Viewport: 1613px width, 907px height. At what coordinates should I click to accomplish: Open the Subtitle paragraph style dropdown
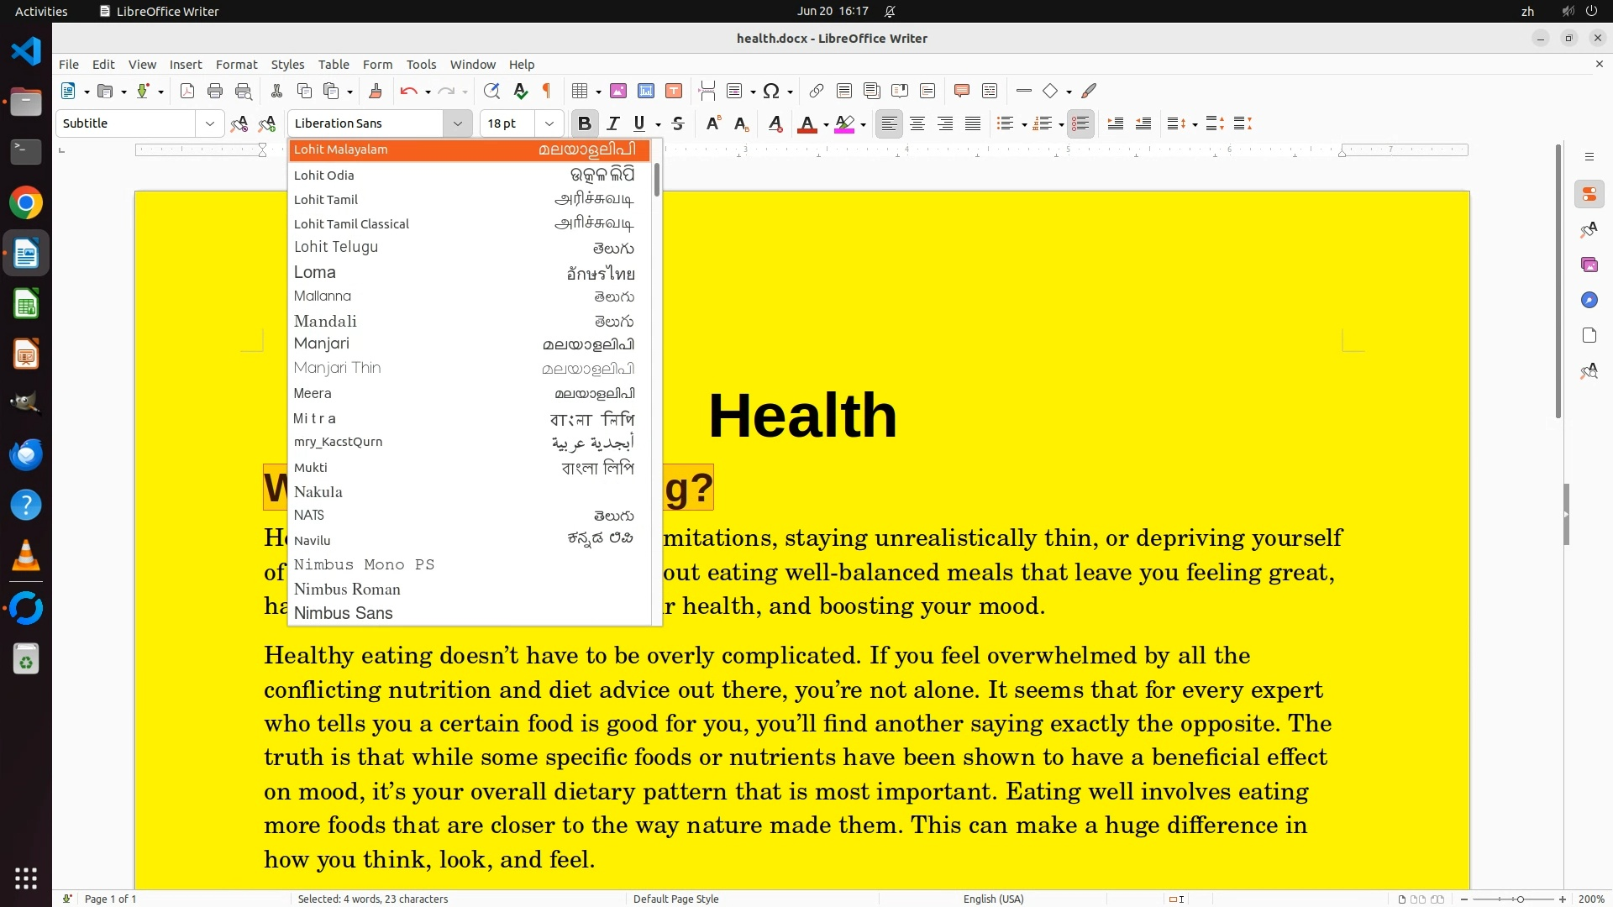(x=209, y=123)
